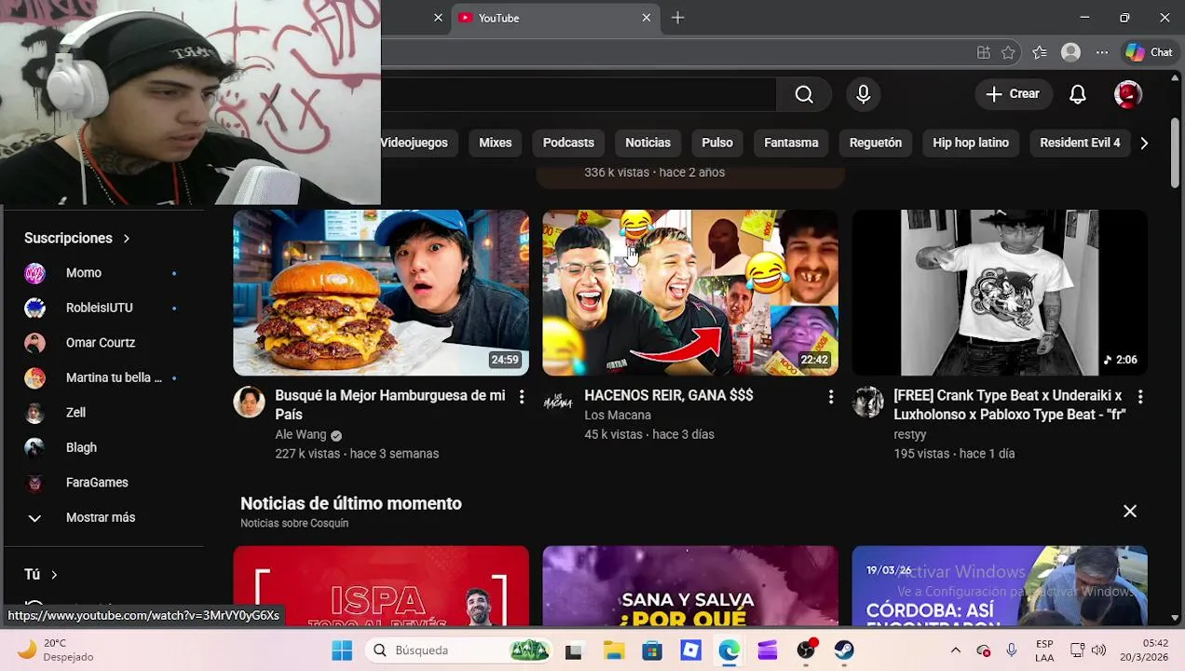This screenshot has width=1185, height=671.
Task: Start voice search with the microphone icon
Action: (x=864, y=94)
